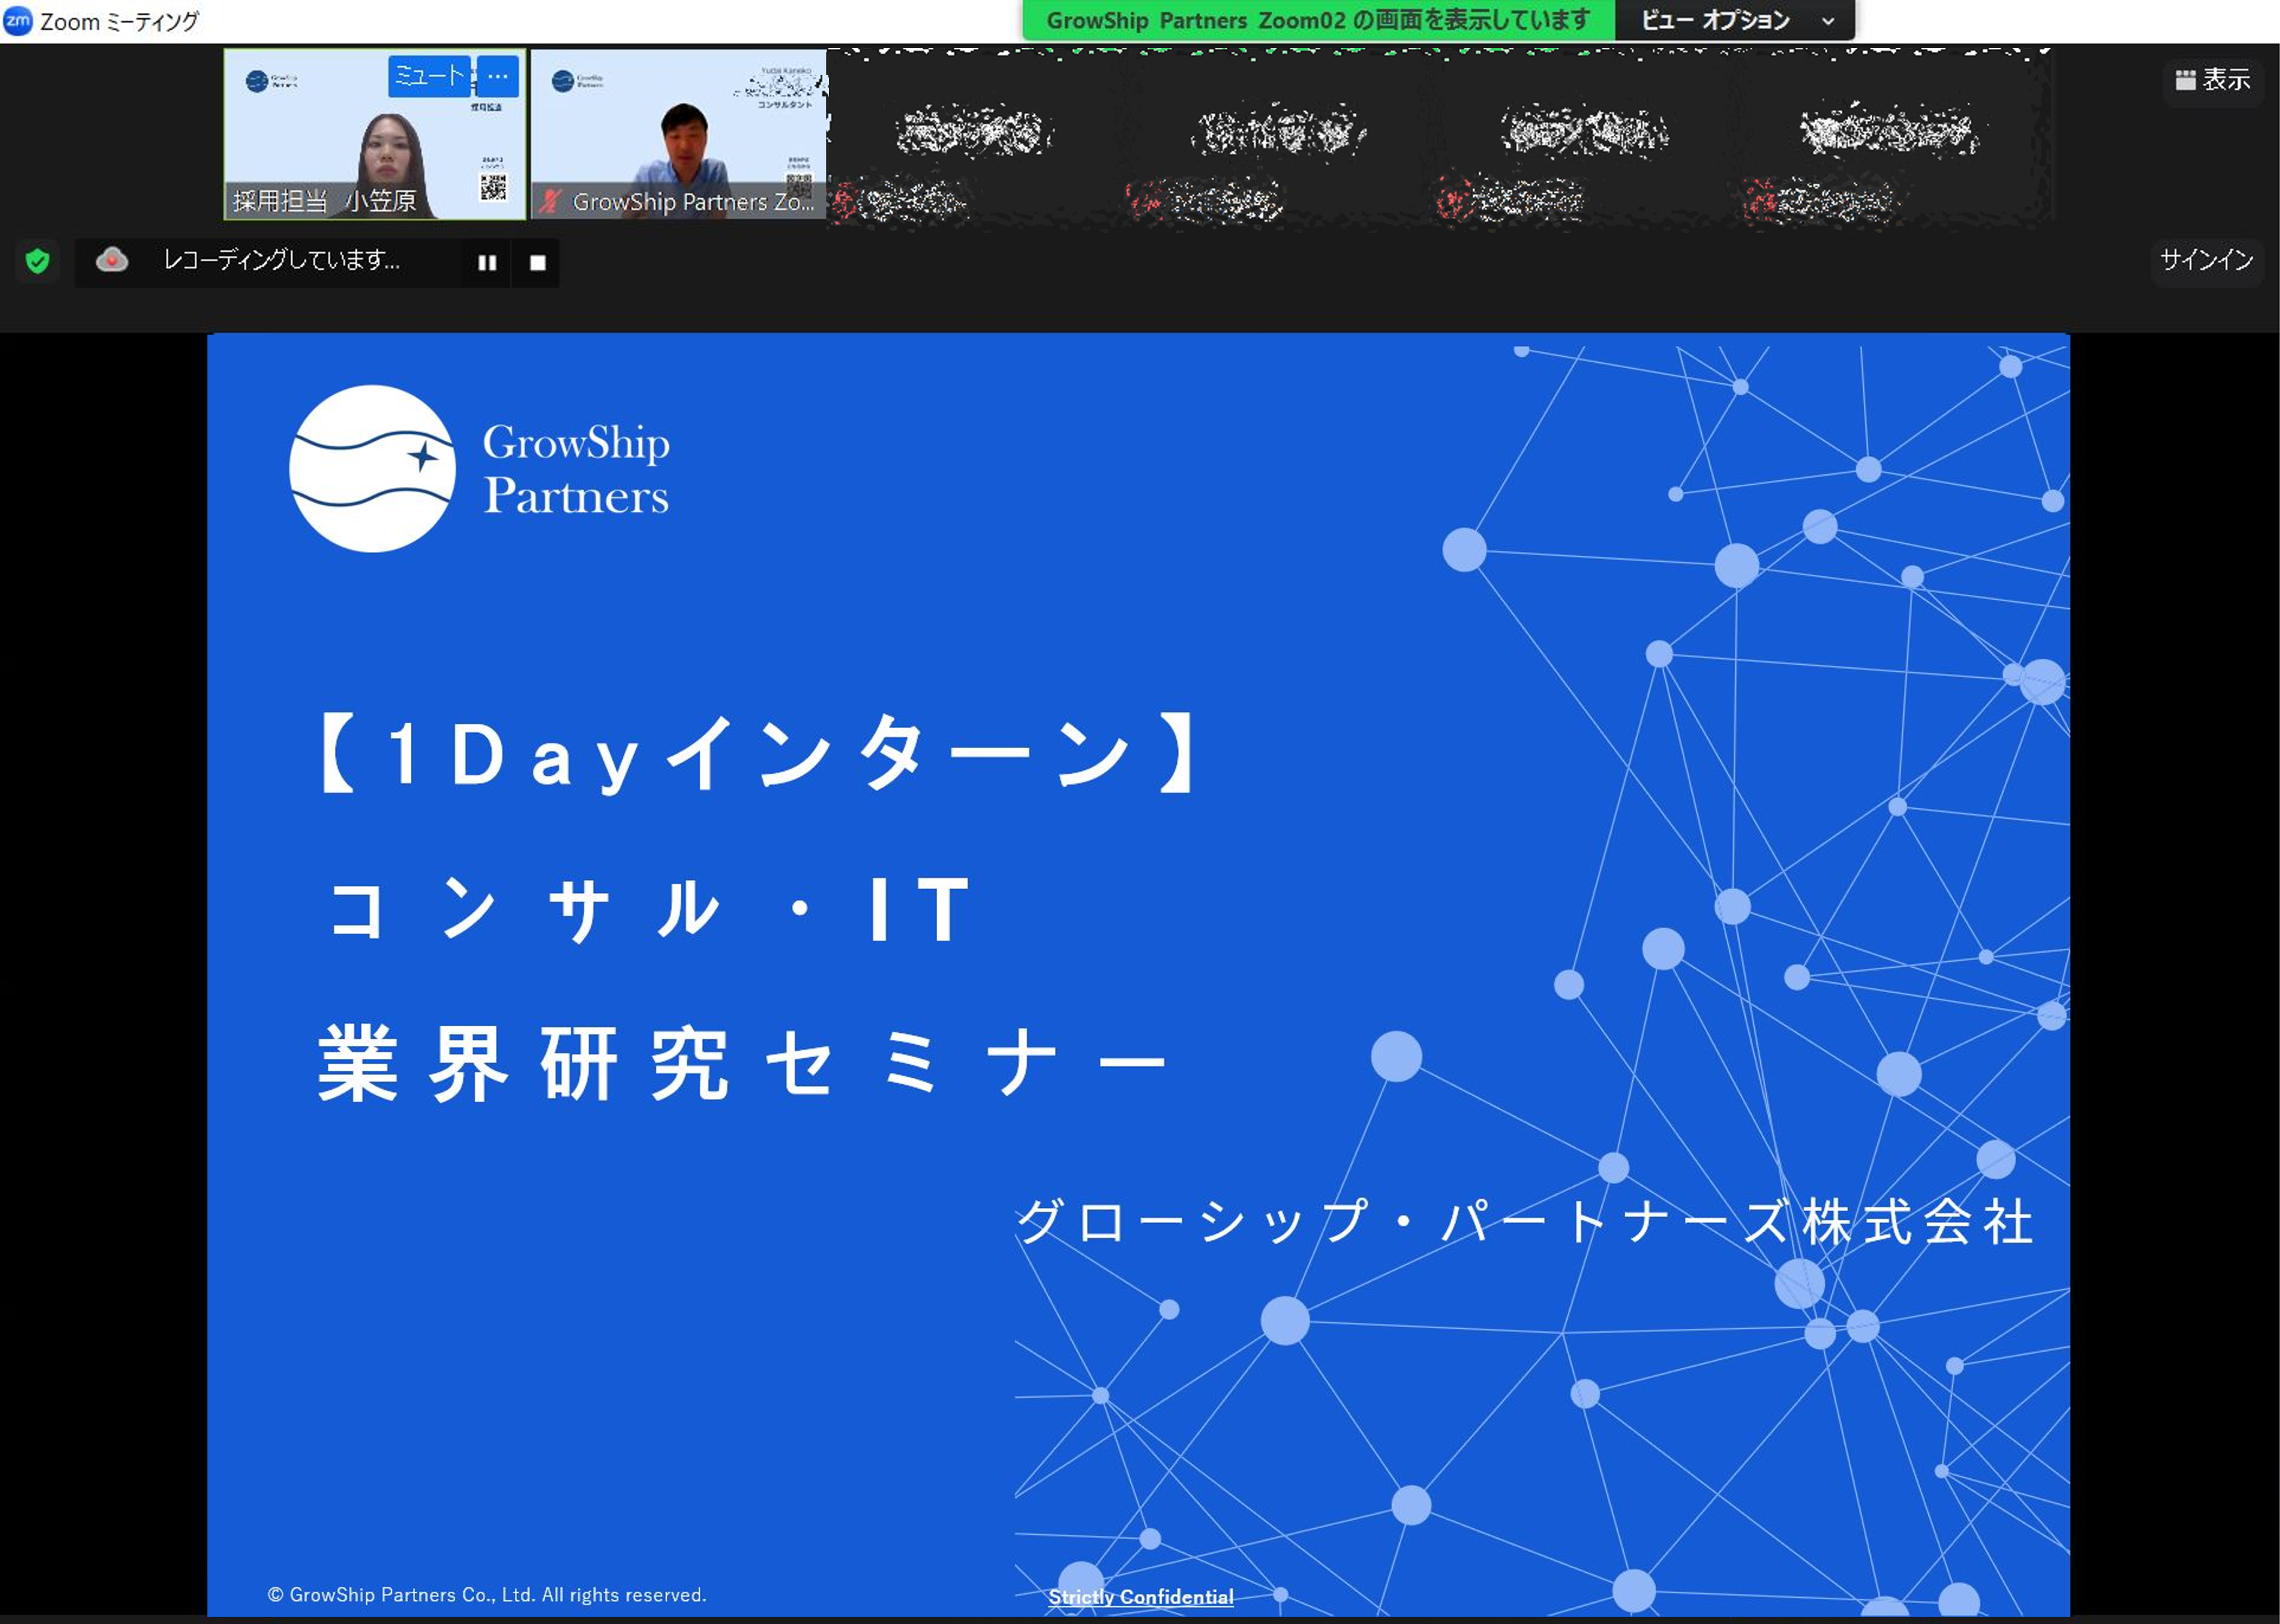Open the green encryption shield icon
2280x1624 pixels.
click(x=38, y=261)
